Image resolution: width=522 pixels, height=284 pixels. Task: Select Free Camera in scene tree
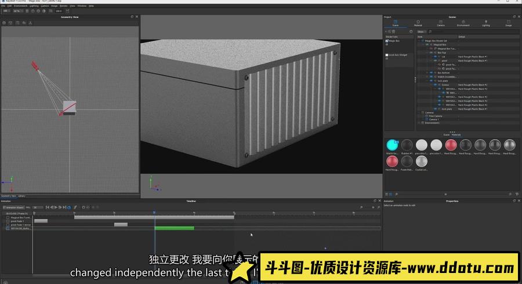pyautogui.click(x=436, y=116)
